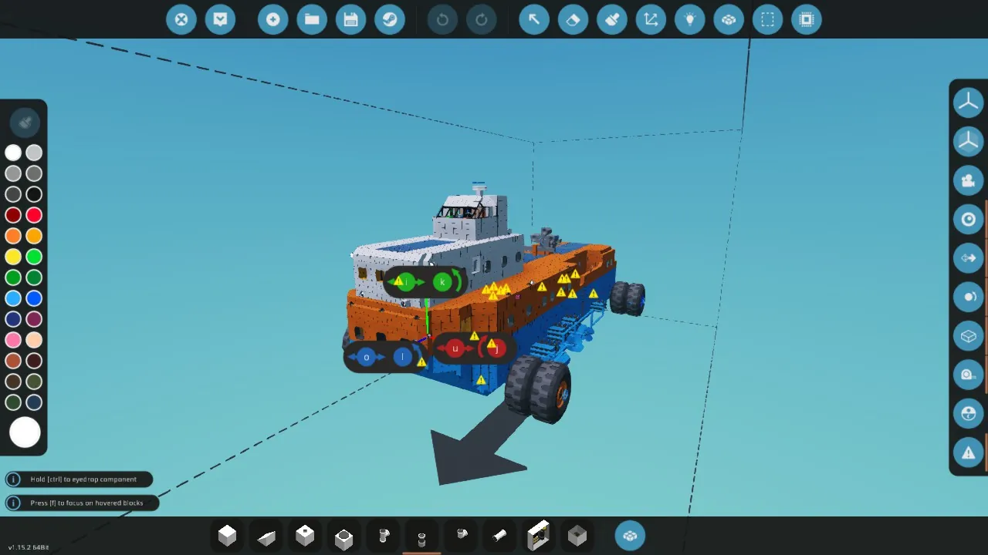Select the dashed-rectangle selection tool
The height and width of the screenshot is (555, 988).
(x=767, y=19)
